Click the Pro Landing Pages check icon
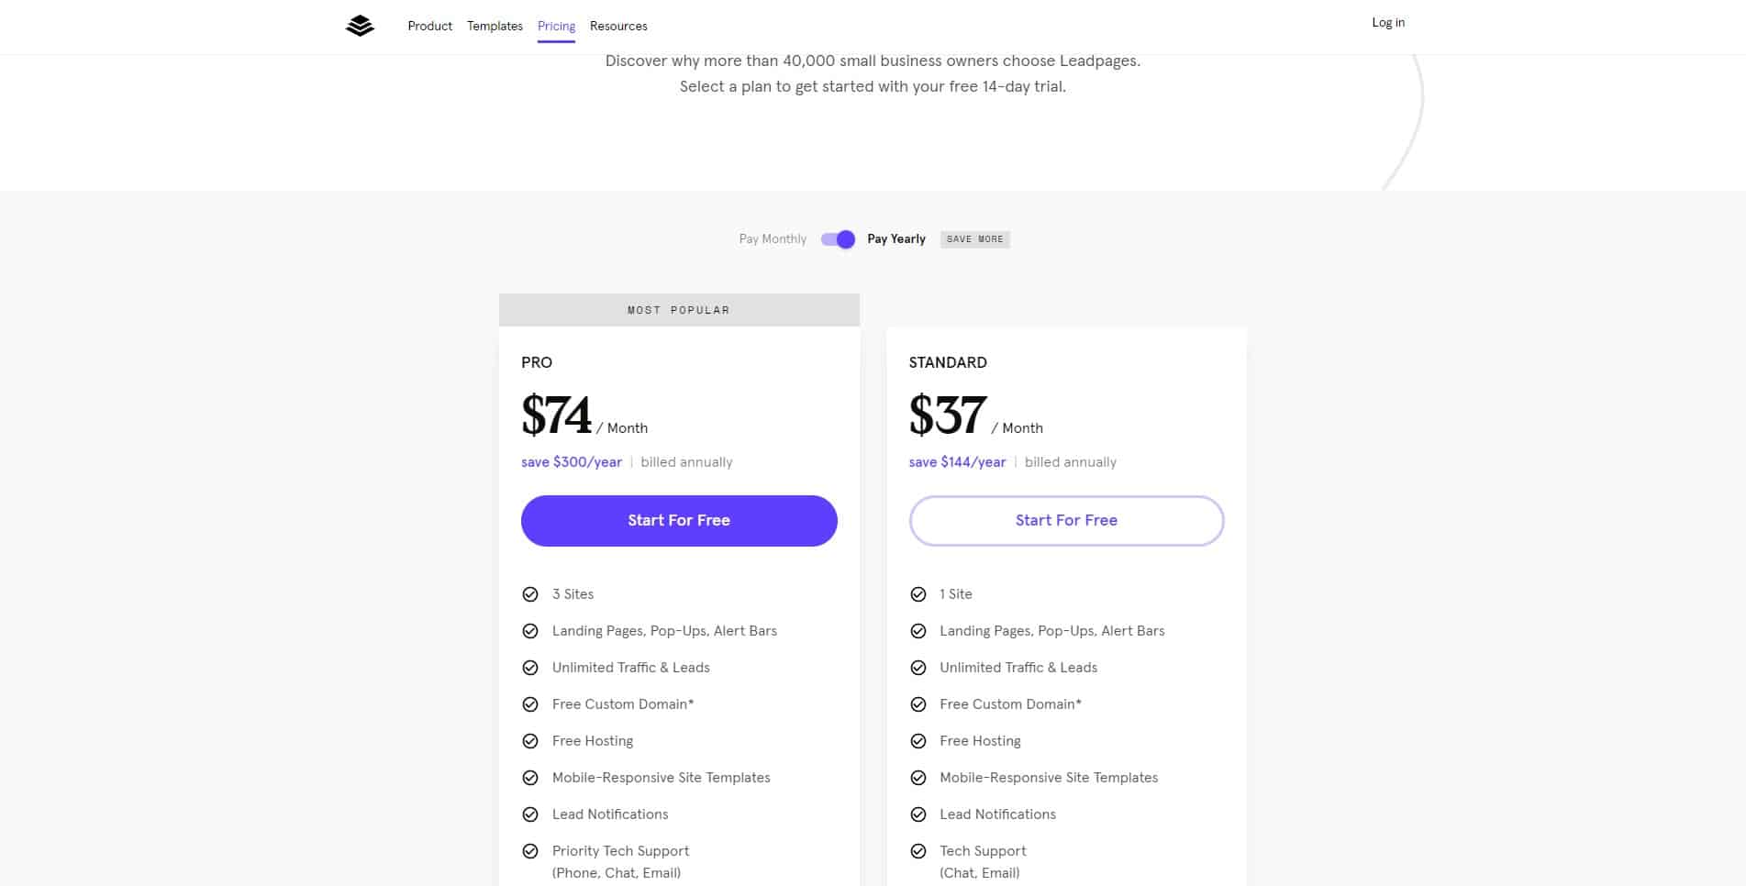This screenshot has width=1746, height=886. tap(530, 631)
